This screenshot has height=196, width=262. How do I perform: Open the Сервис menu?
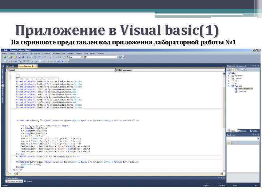[x=79, y=53]
